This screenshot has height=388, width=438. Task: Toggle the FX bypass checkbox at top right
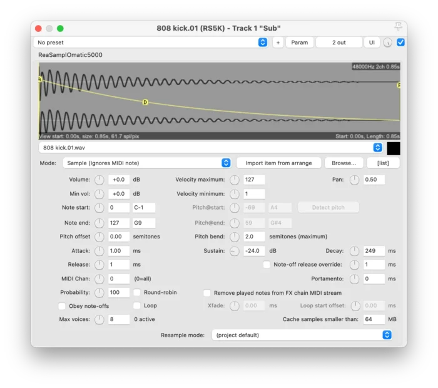click(x=400, y=43)
